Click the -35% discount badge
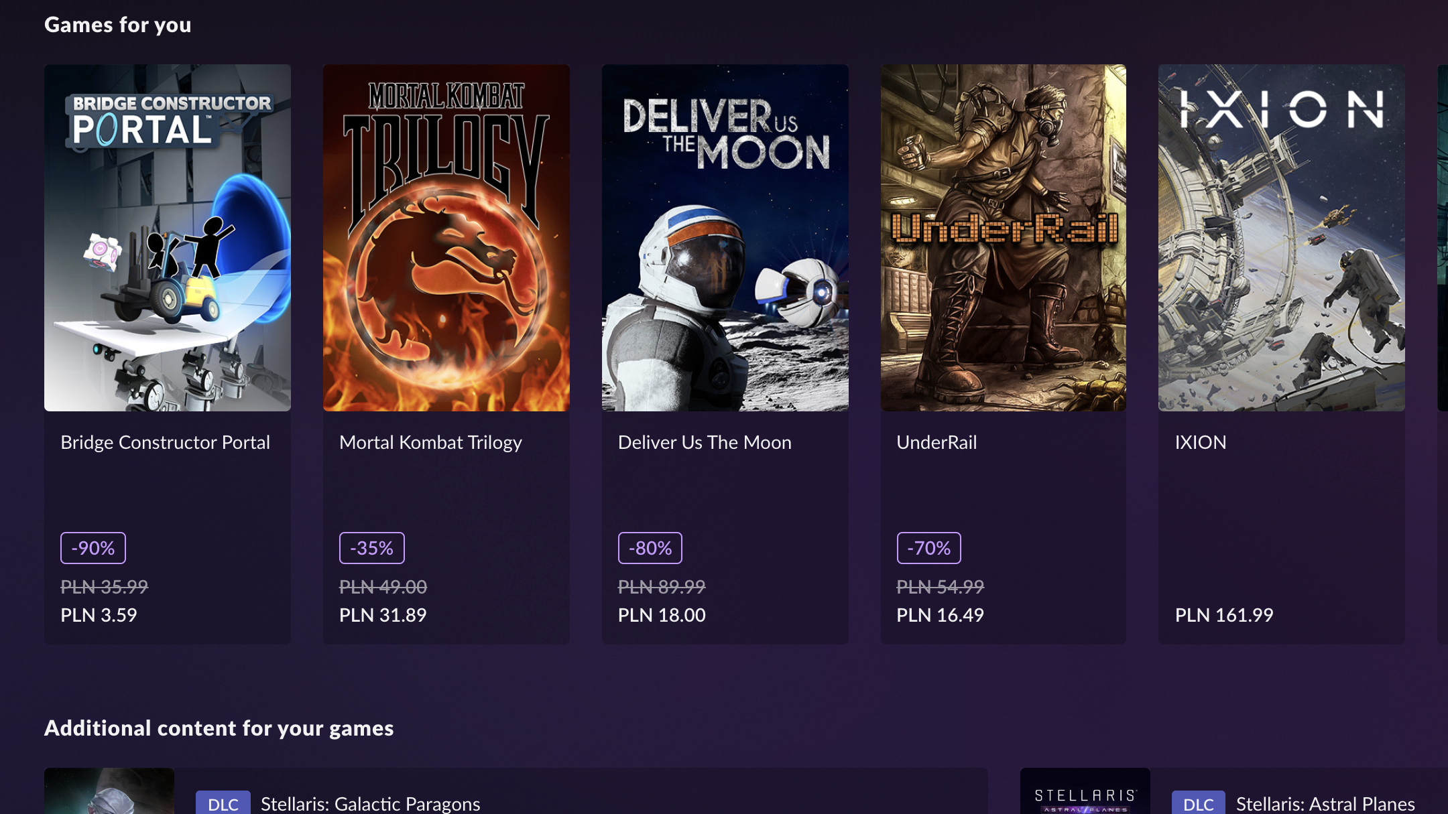1448x814 pixels. click(x=373, y=547)
